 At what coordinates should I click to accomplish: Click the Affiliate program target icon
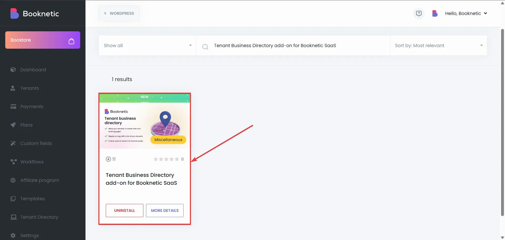[13, 180]
